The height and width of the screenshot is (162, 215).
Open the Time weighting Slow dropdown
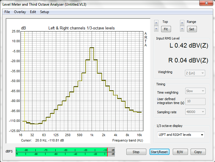pos(195,91)
